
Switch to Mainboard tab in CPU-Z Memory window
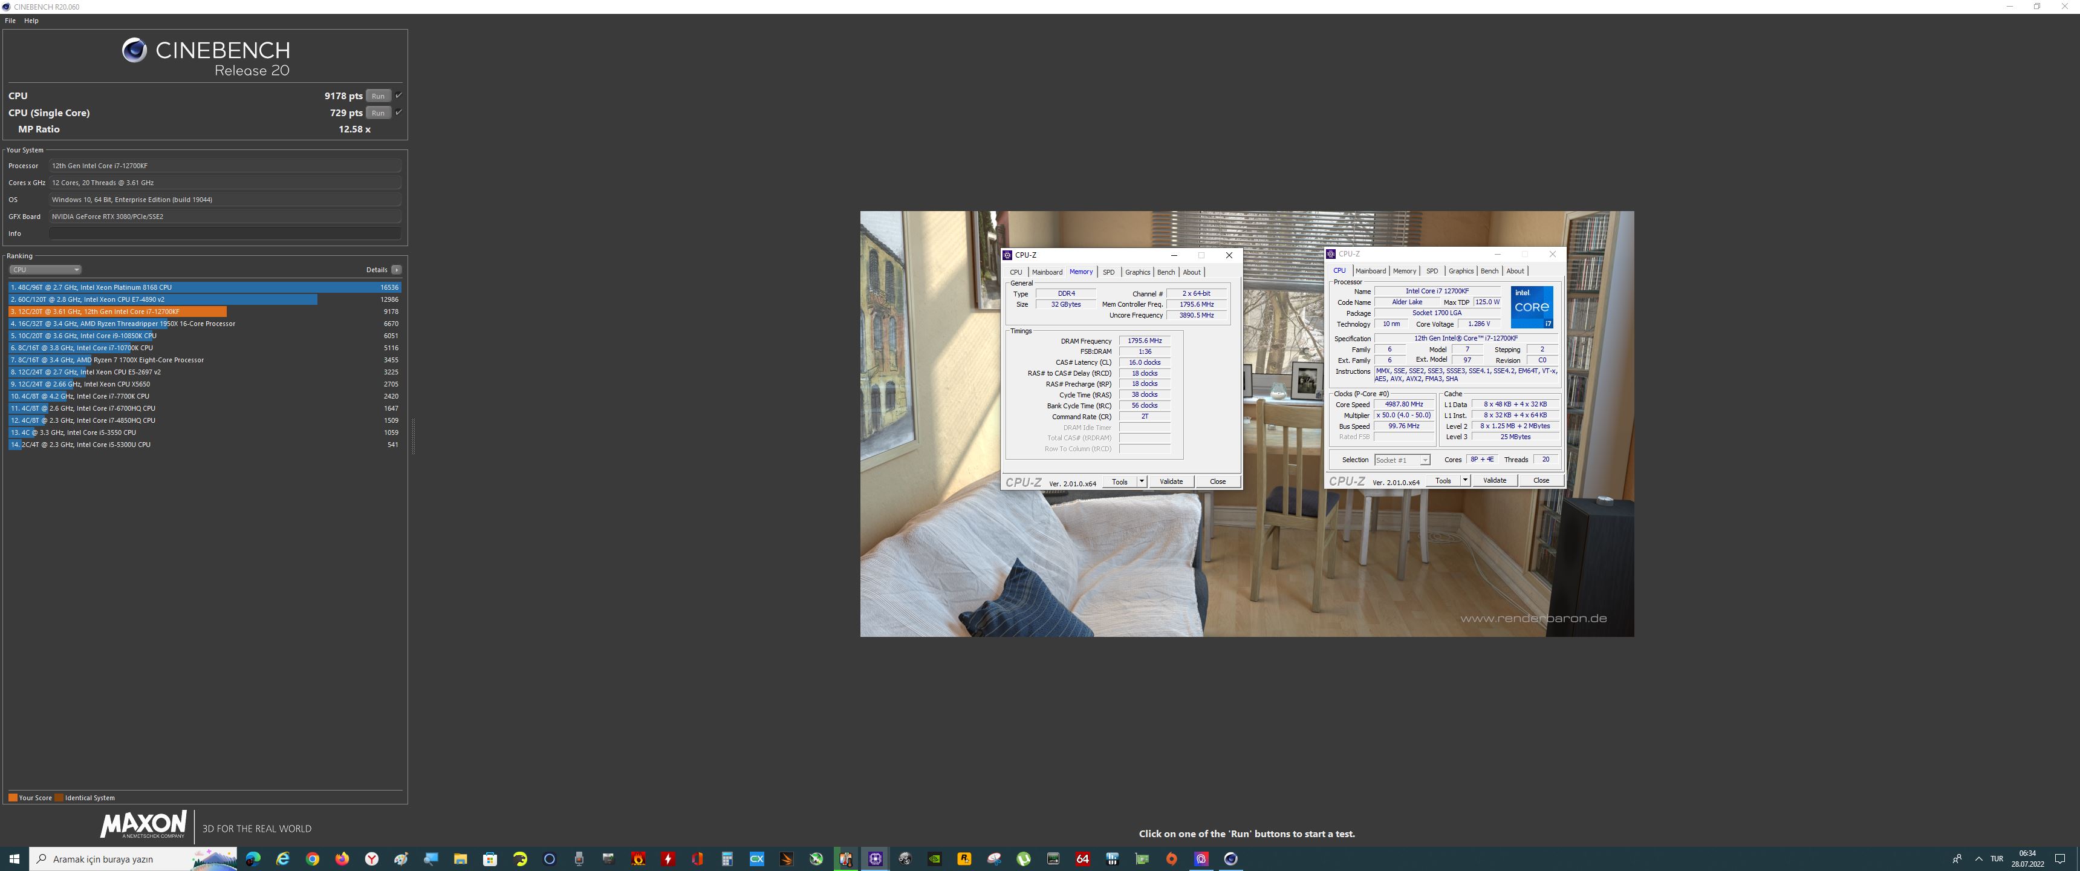[1047, 272]
